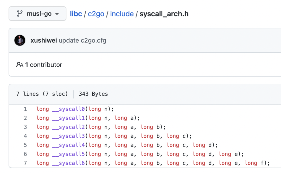Select line number 4 in the code

(x=25, y=136)
